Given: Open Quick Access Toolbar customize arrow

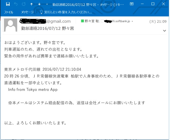Looking at the screenshot, I should (47, 4).
